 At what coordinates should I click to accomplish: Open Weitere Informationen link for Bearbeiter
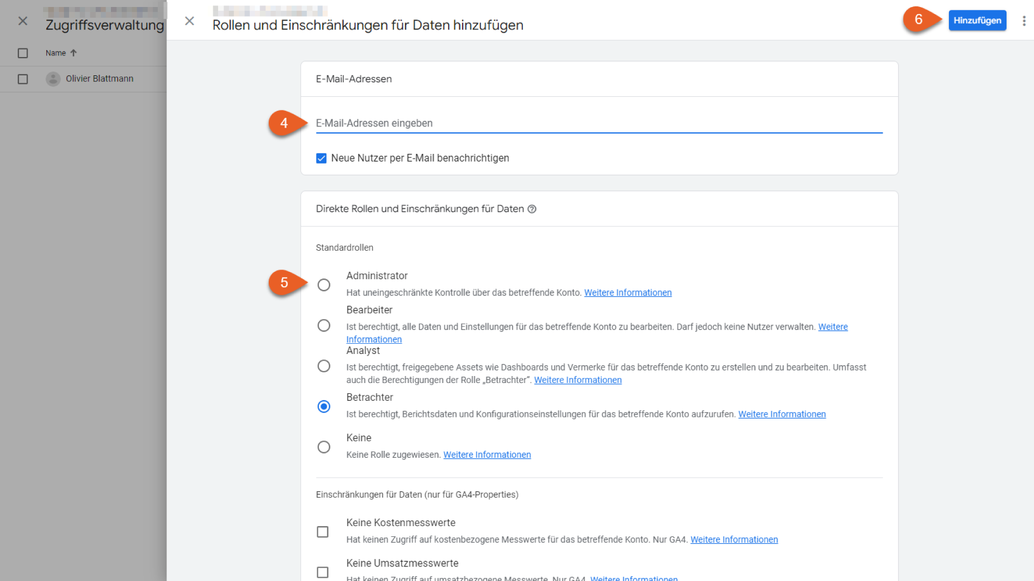tap(833, 327)
